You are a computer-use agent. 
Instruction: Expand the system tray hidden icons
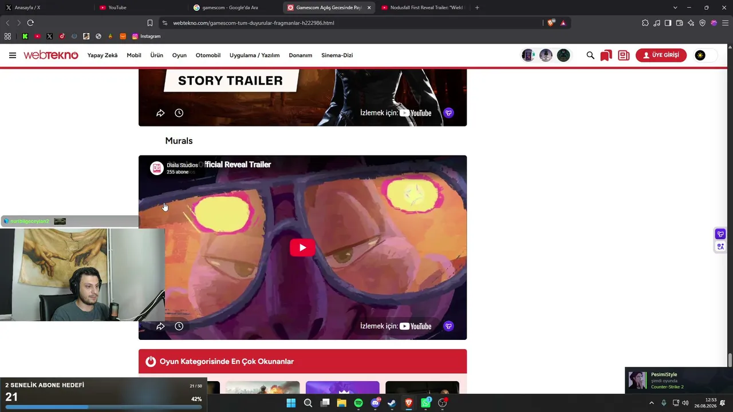(x=651, y=403)
